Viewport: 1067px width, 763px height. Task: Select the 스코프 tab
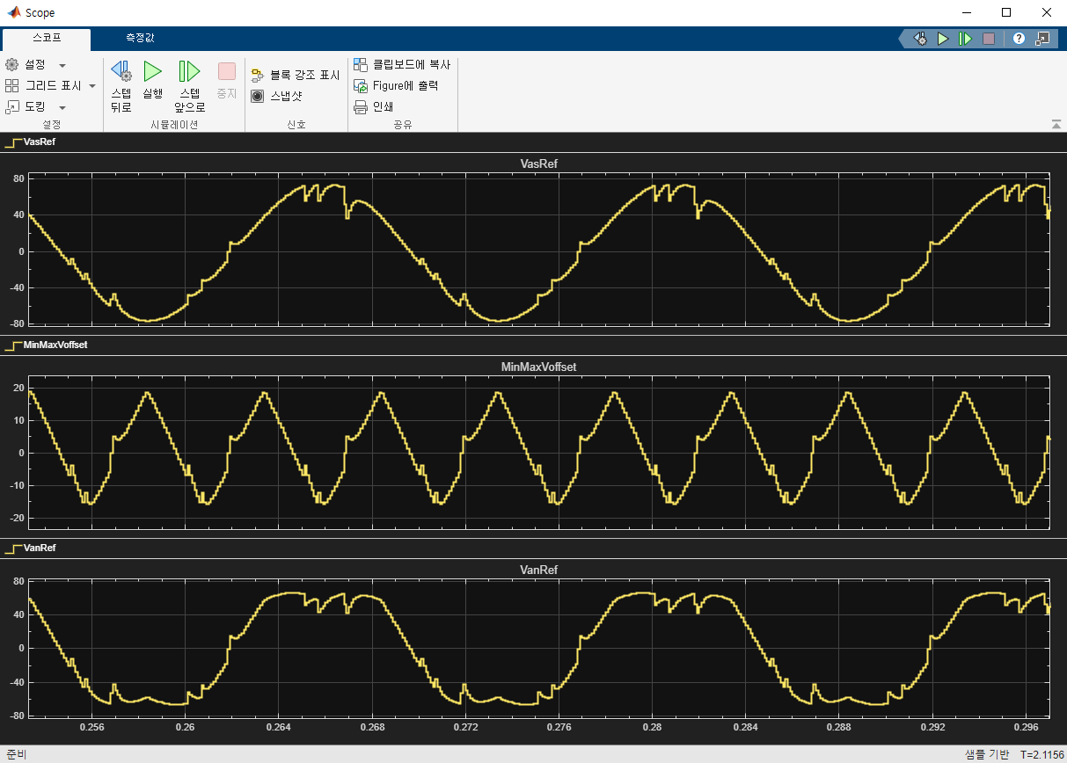click(46, 39)
